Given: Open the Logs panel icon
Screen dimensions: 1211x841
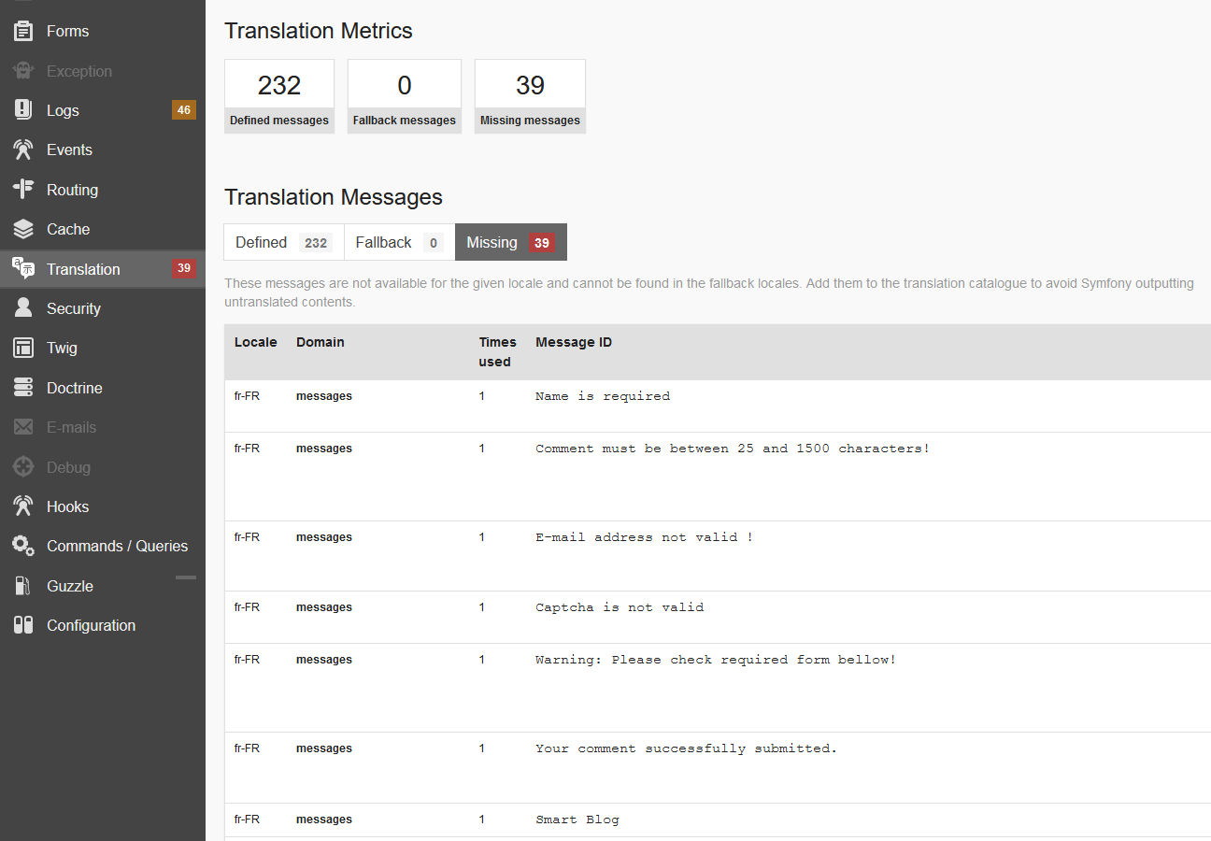Looking at the screenshot, I should (23, 110).
